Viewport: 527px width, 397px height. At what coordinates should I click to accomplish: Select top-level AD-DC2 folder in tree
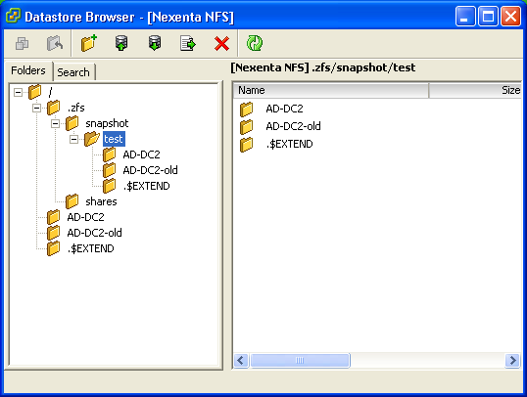click(x=85, y=217)
